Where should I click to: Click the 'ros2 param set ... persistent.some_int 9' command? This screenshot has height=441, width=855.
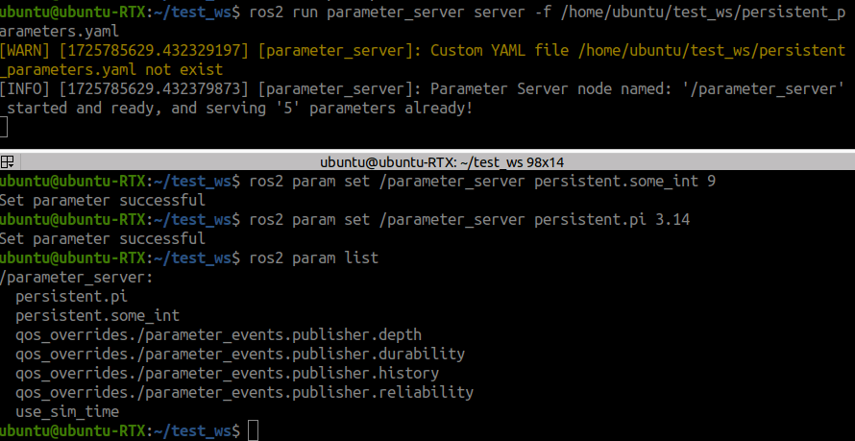[482, 181]
